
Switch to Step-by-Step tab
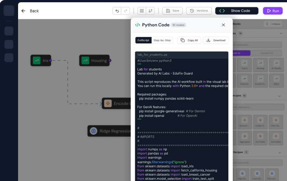point(162,40)
